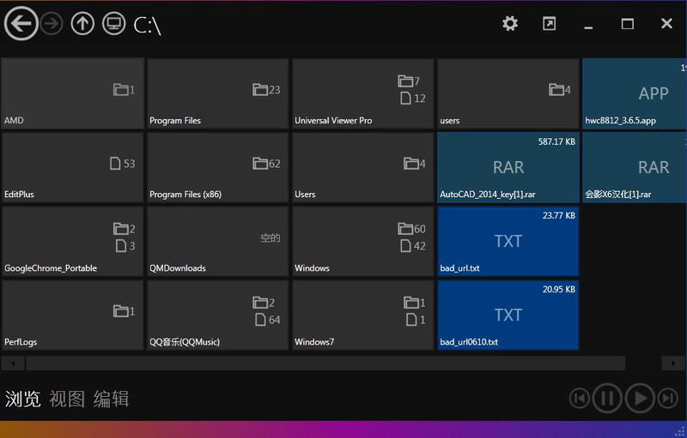Viewport: 687px width, 438px height.
Task: Skip to next track
Action: [668, 398]
